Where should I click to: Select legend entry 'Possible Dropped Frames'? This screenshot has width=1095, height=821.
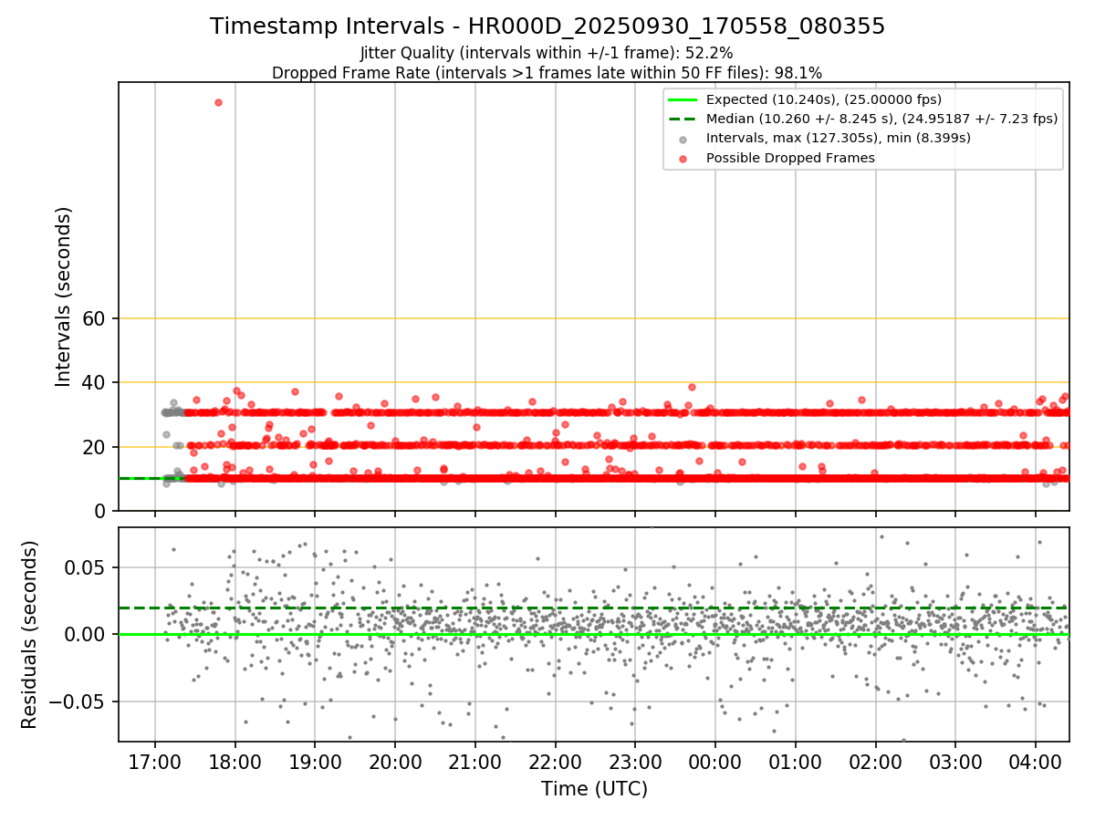[790, 158]
